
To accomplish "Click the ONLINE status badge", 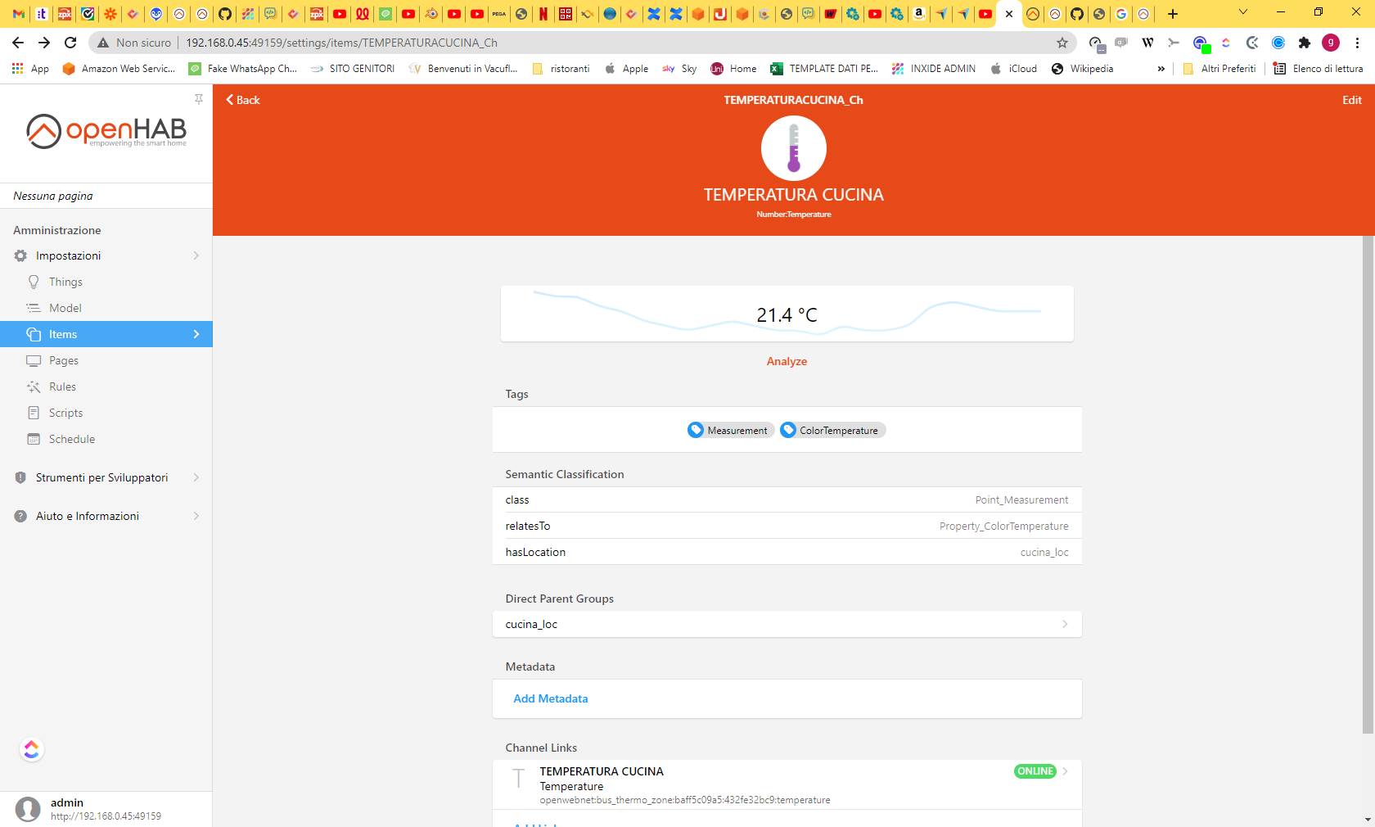I will 1035,771.
